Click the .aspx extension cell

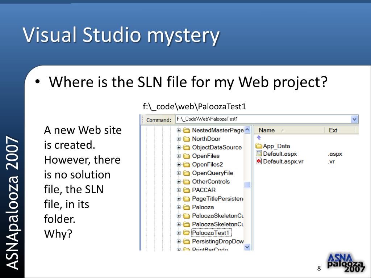[335, 154]
